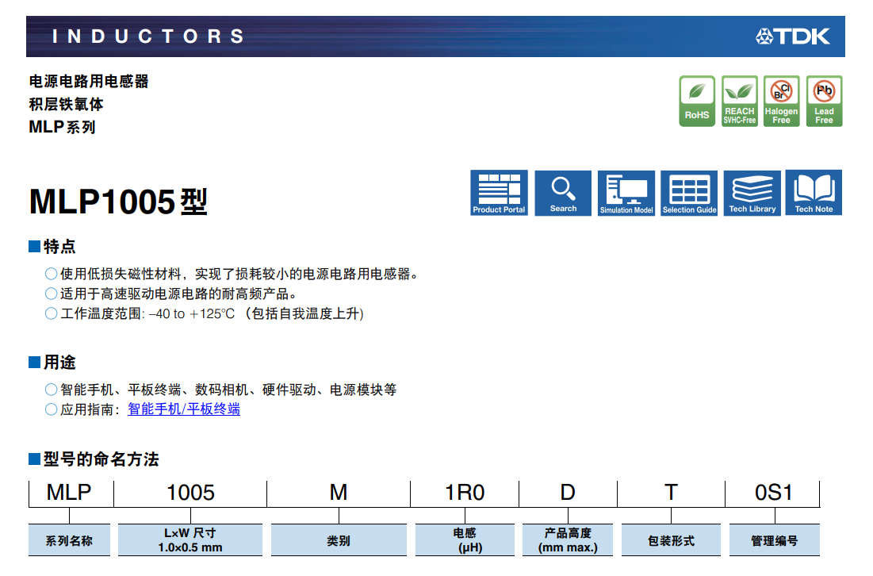
Task: Click the 1R0 part-number segment
Action: point(465,493)
